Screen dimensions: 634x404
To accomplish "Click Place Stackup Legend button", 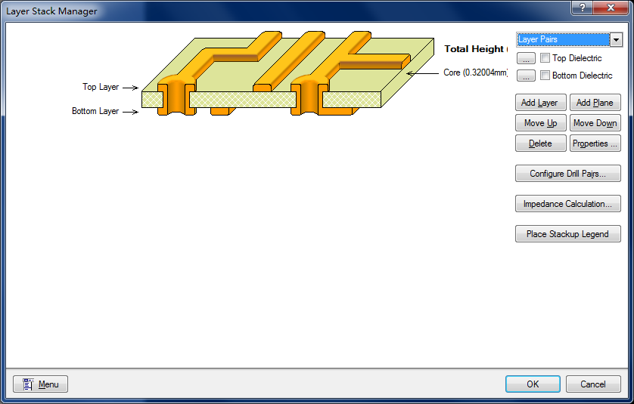I will 567,233.
